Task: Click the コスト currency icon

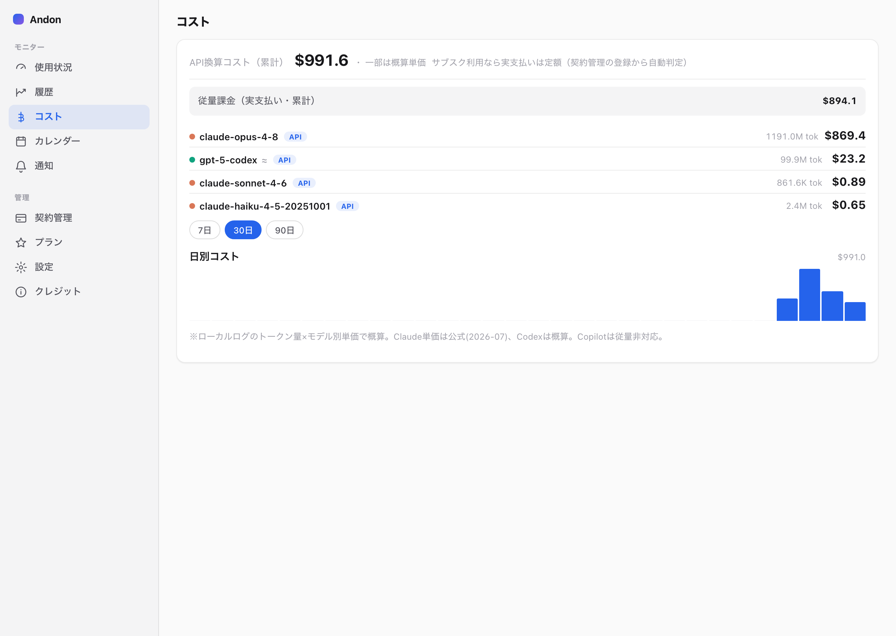Action: [21, 117]
